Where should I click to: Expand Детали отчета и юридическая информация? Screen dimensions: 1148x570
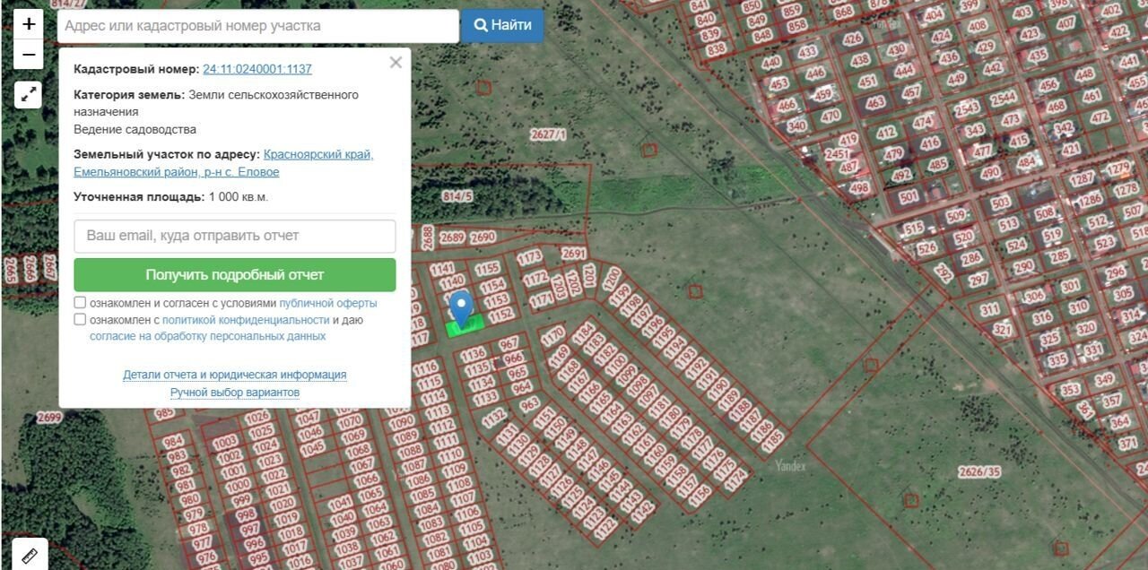coord(235,375)
